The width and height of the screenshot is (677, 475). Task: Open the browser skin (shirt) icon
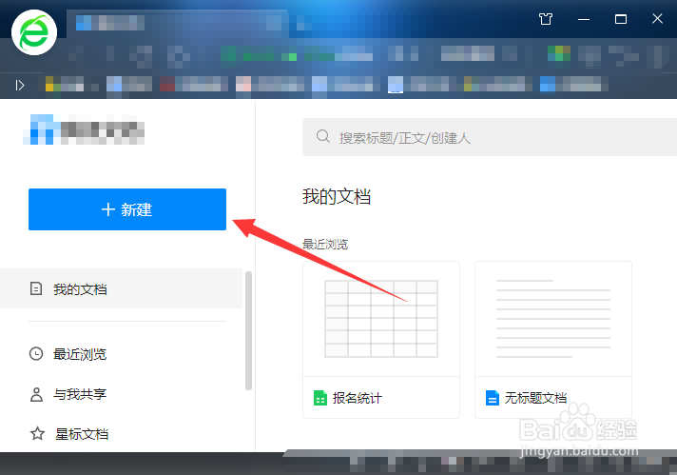pyautogui.click(x=546, y=19)
